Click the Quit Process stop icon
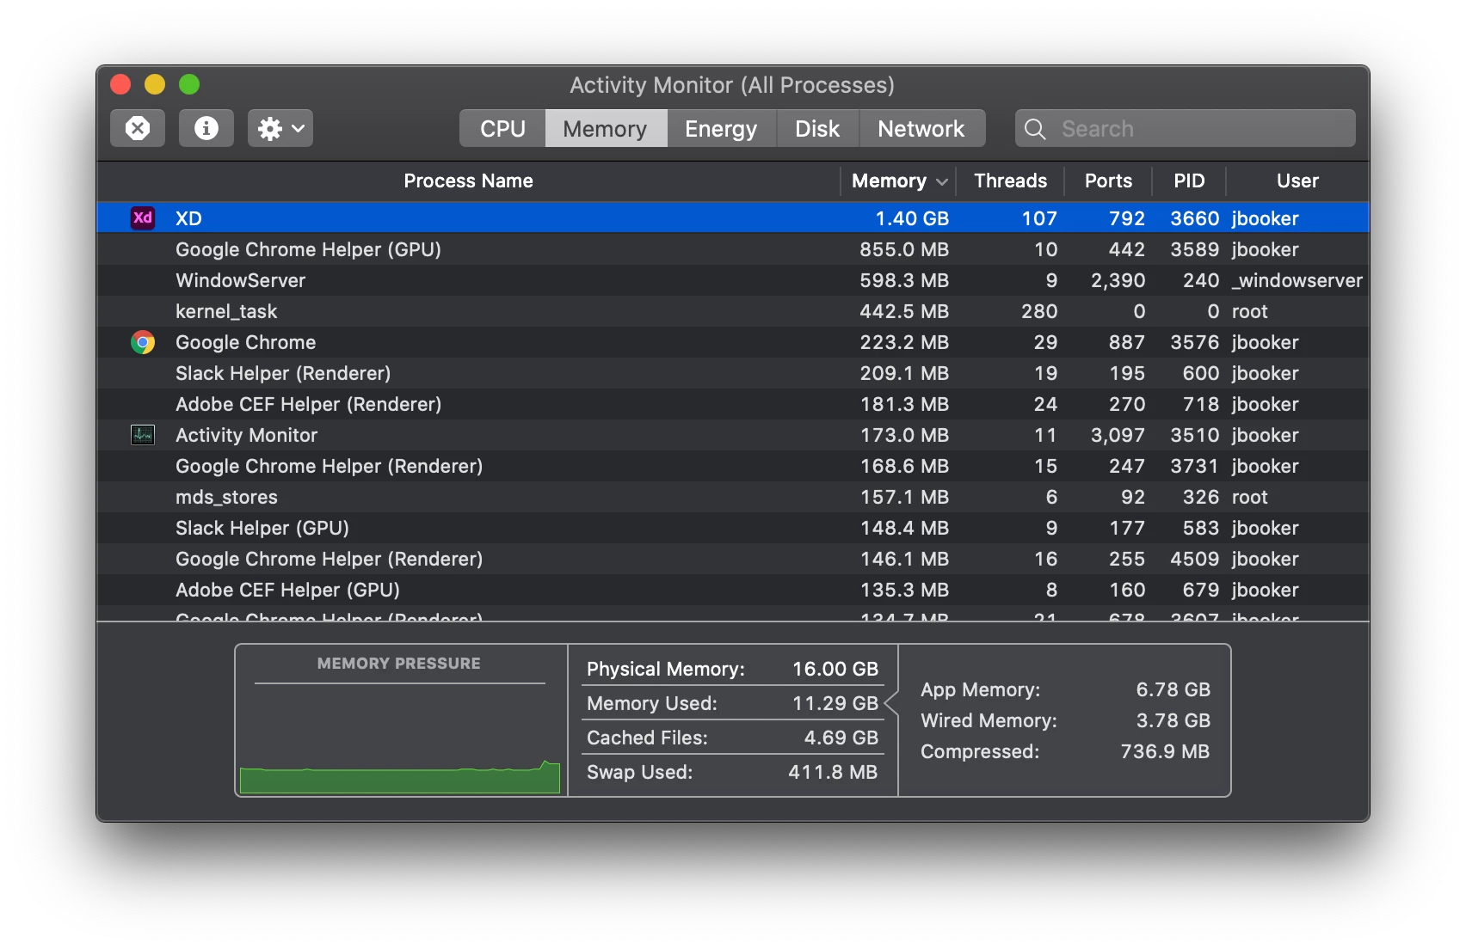 tap(138, 128)
